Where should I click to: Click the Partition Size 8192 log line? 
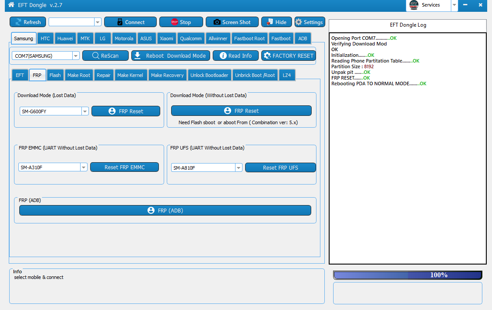point(352,66)
